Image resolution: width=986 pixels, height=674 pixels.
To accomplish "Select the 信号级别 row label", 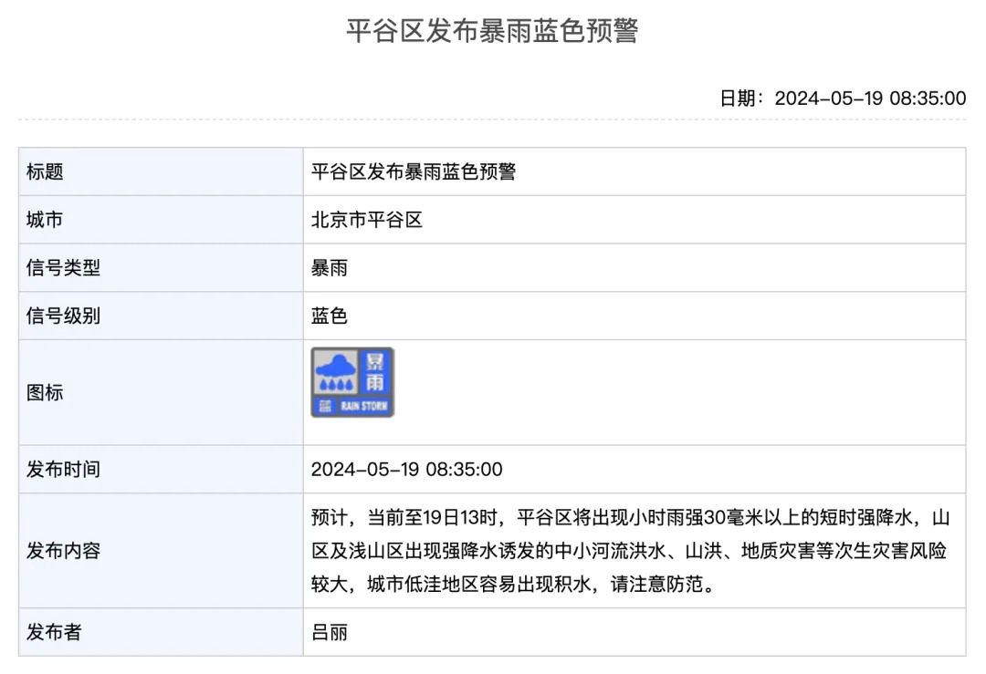I will tap(63, 316).
